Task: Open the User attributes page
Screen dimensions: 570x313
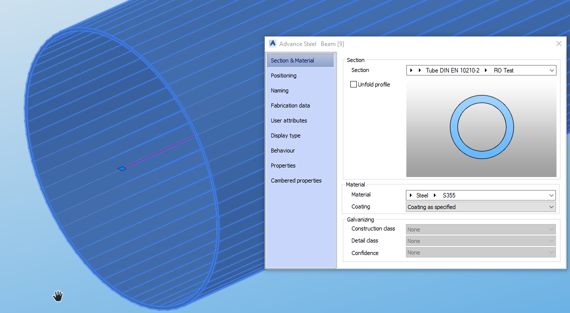Action: (288, 120)
